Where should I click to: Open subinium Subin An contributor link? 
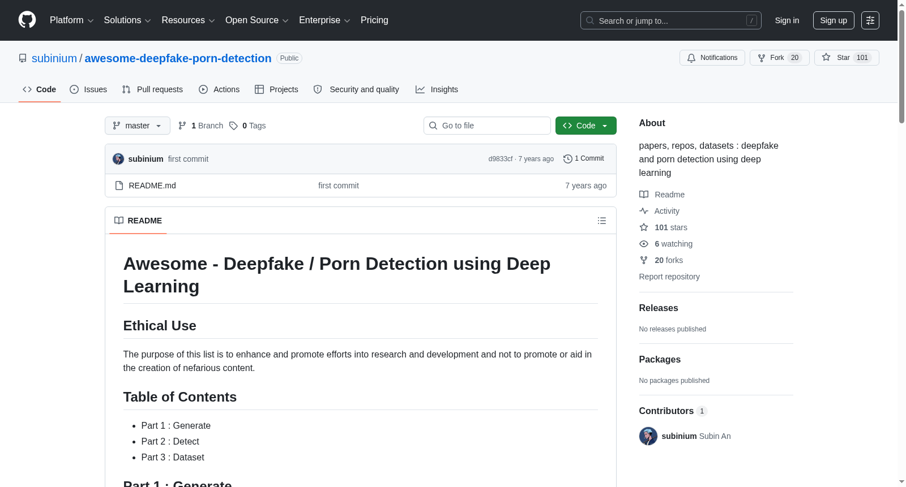pos(696,436)
